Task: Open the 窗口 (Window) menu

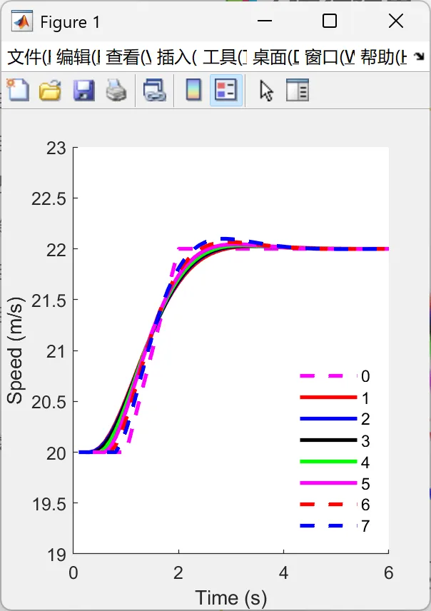Action: [330, 57]
